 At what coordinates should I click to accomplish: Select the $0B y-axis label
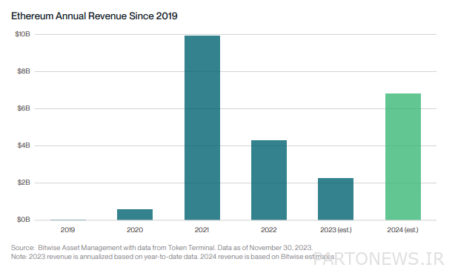24,220
